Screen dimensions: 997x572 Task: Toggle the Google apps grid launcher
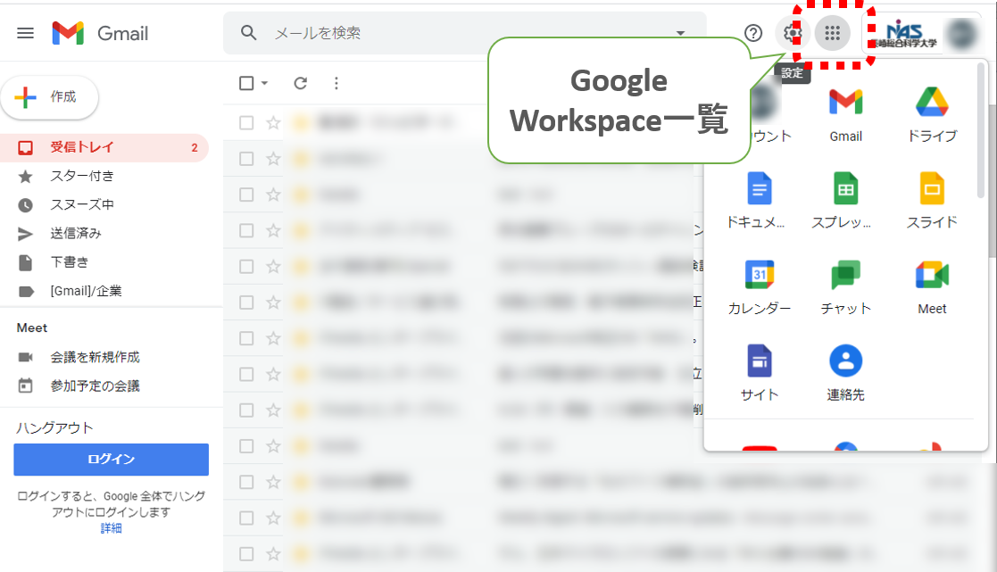832,33
